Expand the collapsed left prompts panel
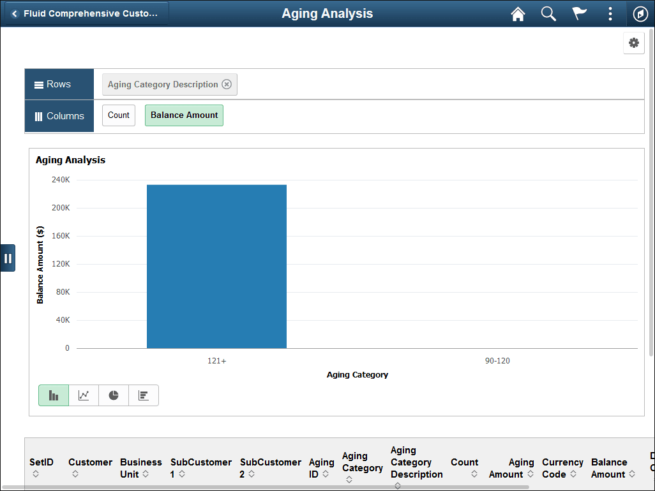Image resolution: width=655 pixels, height=491 pixels. tap(8, 258)
